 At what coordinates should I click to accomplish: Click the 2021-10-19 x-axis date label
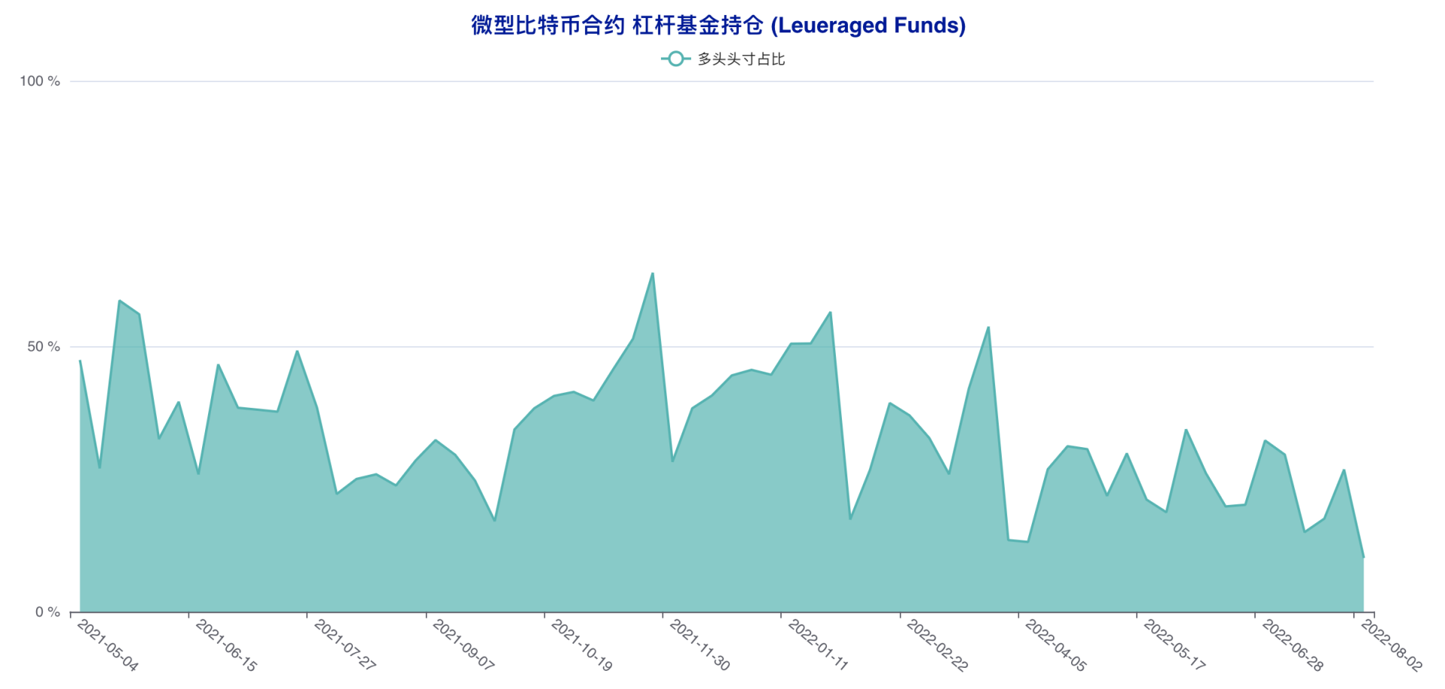[581, 645]
